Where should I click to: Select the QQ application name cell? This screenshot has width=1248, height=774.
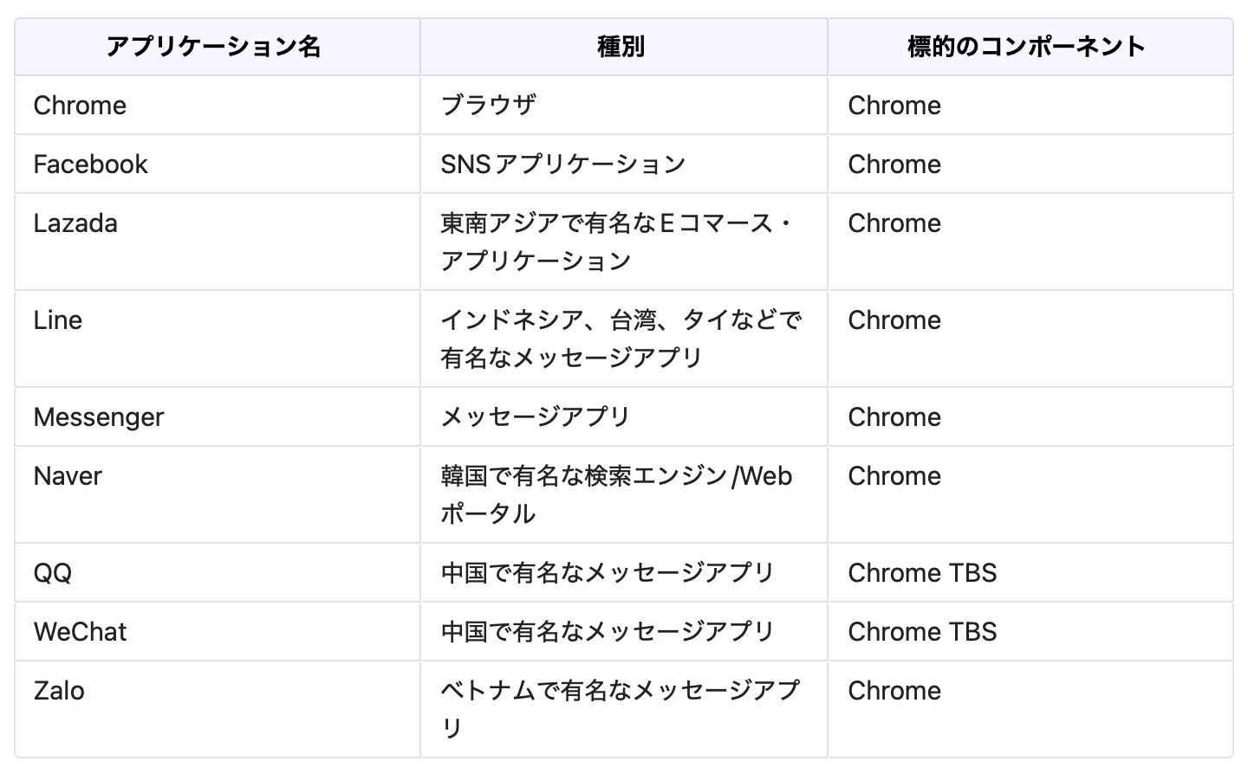click(52, 573)
